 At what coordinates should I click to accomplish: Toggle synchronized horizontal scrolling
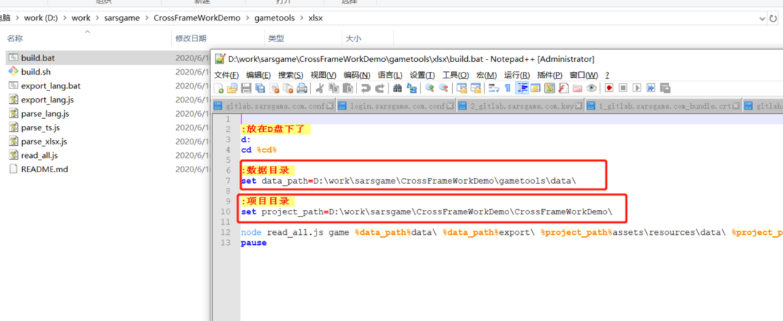click(x=476, y=88)
